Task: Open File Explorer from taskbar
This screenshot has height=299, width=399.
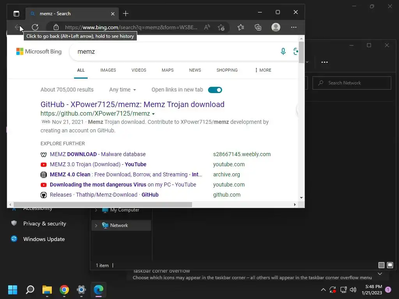Action: (47, 290)
